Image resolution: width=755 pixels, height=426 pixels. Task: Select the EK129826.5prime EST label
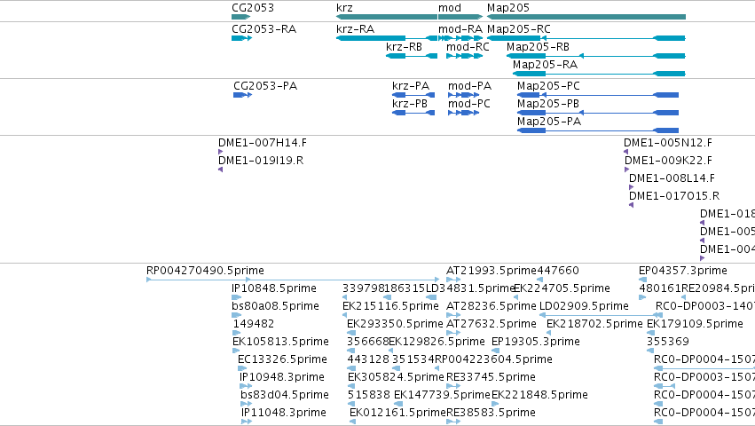pos(436,343)
